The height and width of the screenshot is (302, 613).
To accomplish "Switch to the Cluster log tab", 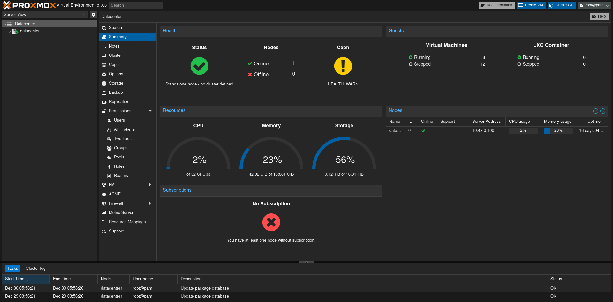I will (36, 269).
